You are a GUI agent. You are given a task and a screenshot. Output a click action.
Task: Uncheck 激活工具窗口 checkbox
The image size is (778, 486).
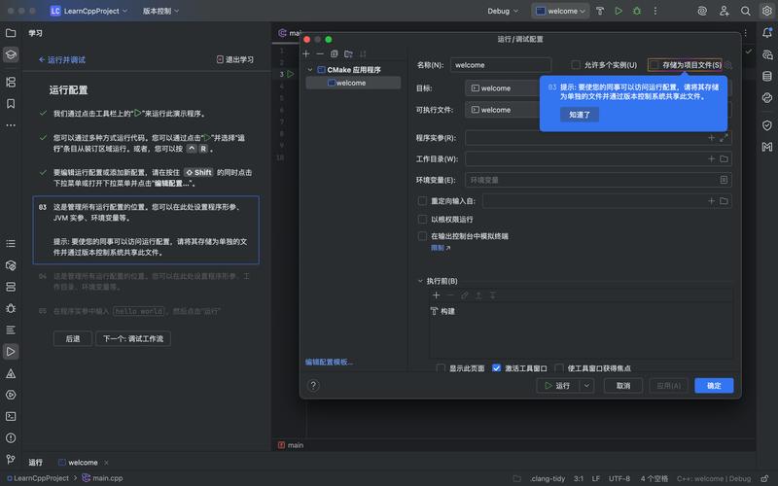coord(496,368)
